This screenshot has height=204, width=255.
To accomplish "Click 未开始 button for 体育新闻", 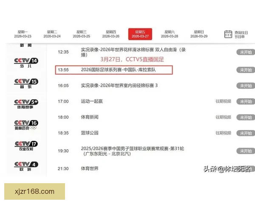I will pos(246,117).
